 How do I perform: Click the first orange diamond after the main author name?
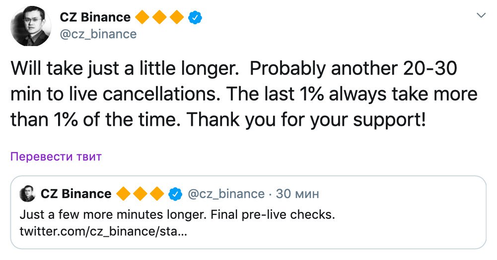142,18
